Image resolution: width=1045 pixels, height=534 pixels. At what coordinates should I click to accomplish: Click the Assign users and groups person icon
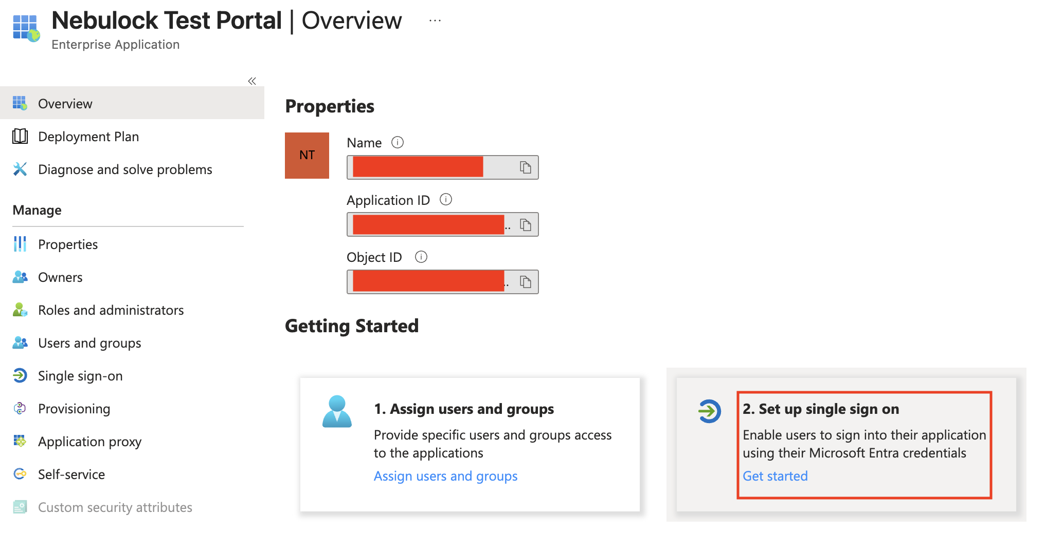337,411
